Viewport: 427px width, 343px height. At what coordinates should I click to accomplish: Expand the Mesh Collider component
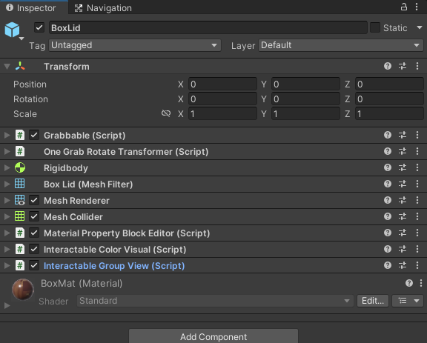coord(7,216)
